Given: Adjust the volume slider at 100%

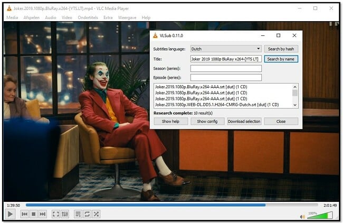Looking at the screenshot, I should tap(320, 215).
